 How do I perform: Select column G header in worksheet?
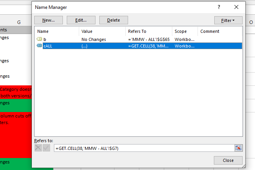pos(19,22)
